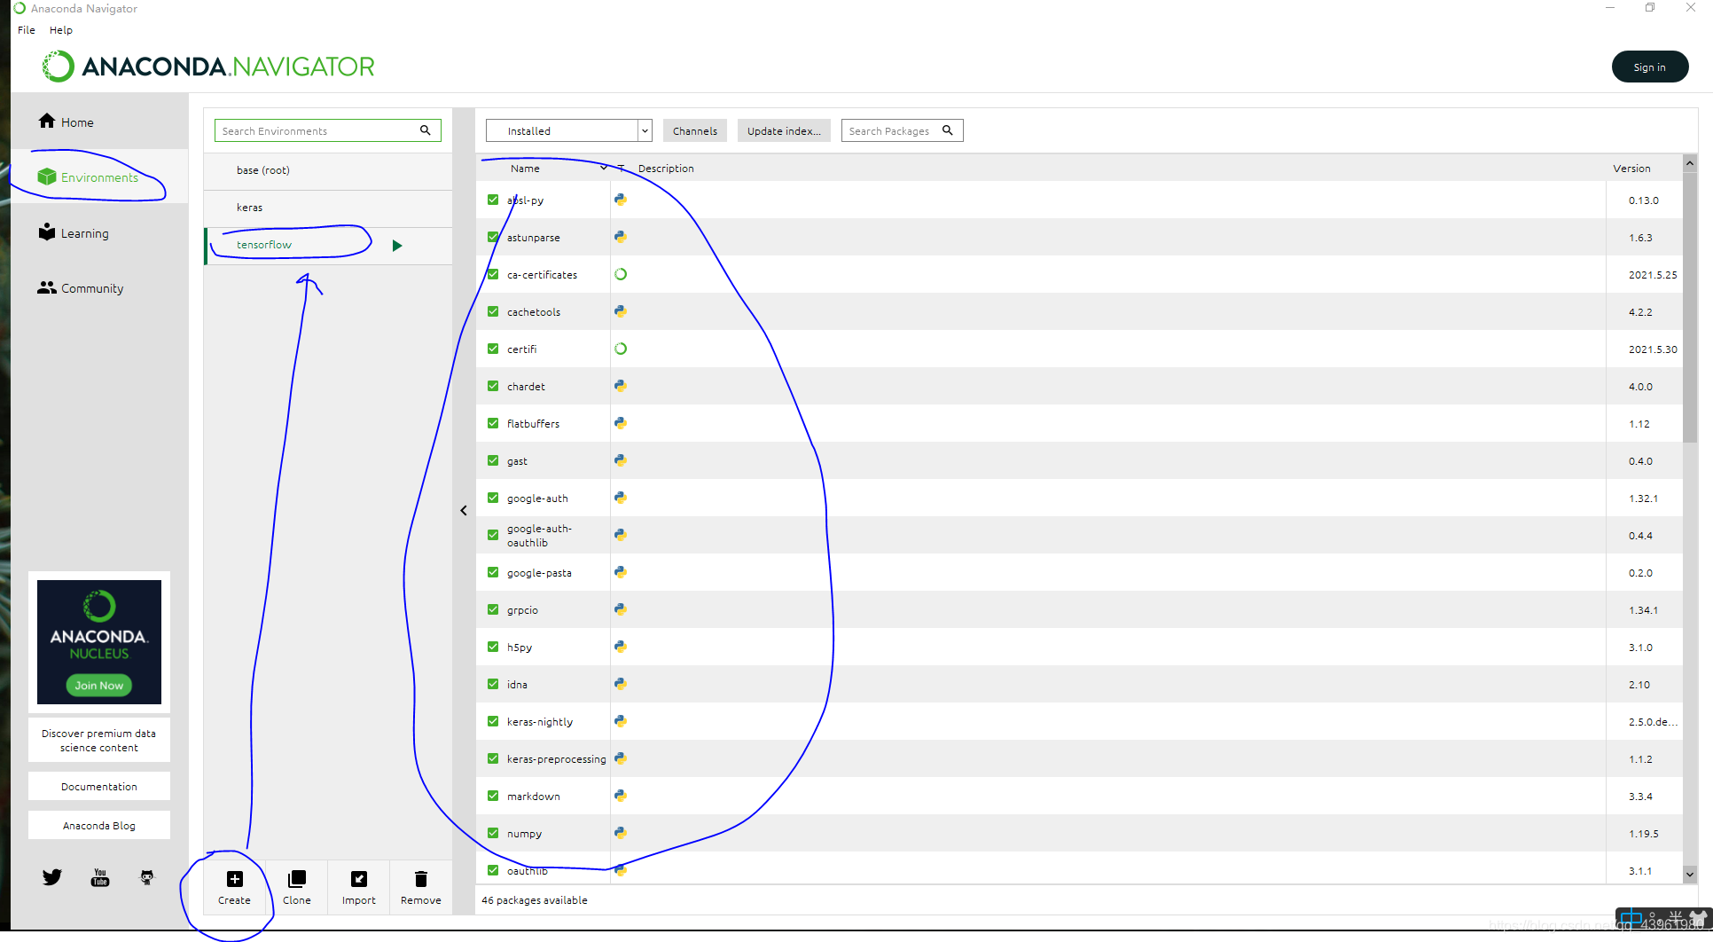This screenshot has width=1713, height=942.
Task: Click Join Now on the Nucleus banner
Action: pyautogui.click(x=99, y=685)
